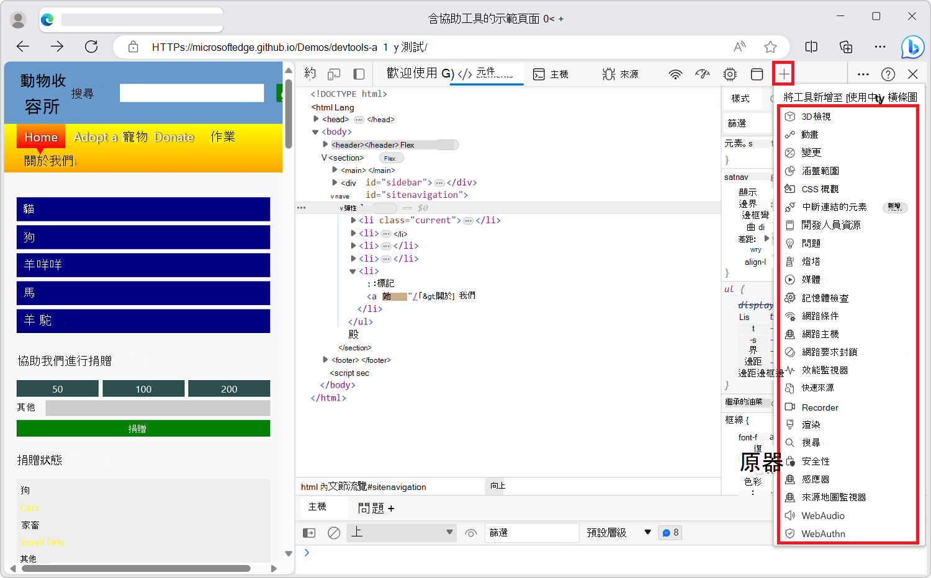Click browser refresh button
This screenshot has height=578, width=931.
click(x=91, y=47)
